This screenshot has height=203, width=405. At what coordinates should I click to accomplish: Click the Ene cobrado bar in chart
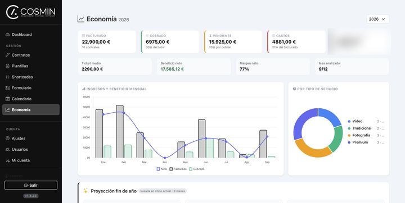click(107, 152)
